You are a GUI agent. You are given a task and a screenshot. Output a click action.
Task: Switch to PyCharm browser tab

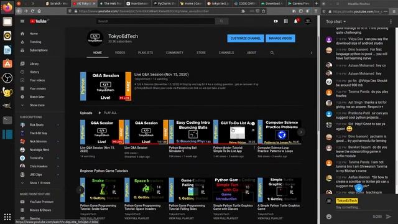click(x=165, y=4)
